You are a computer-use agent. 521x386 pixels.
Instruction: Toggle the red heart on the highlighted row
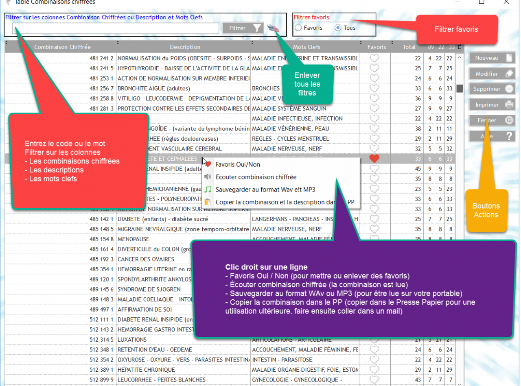[x=374, y=159]
